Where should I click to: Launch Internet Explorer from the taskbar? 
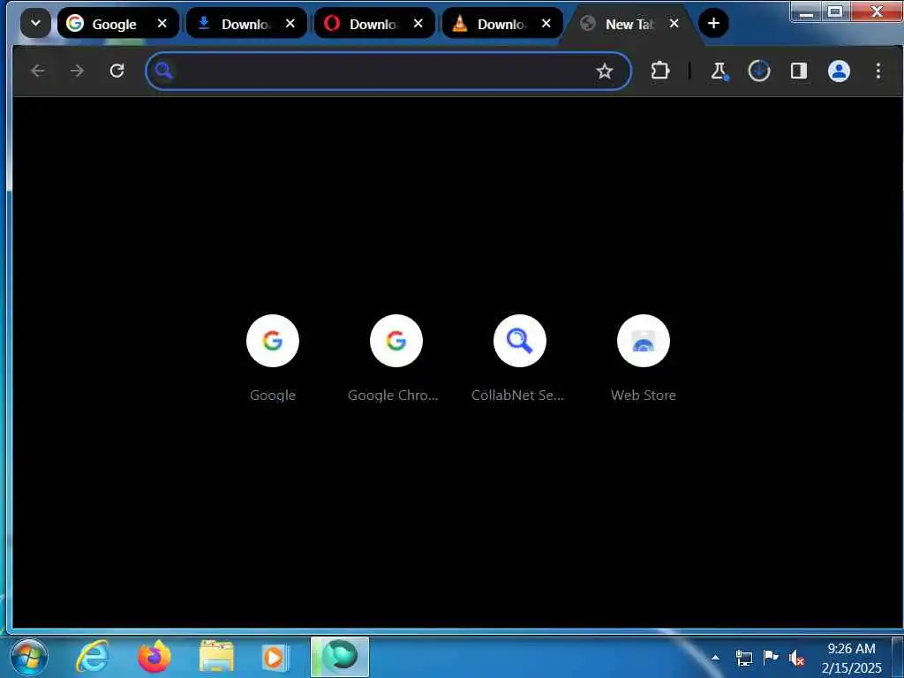(93, 657)
